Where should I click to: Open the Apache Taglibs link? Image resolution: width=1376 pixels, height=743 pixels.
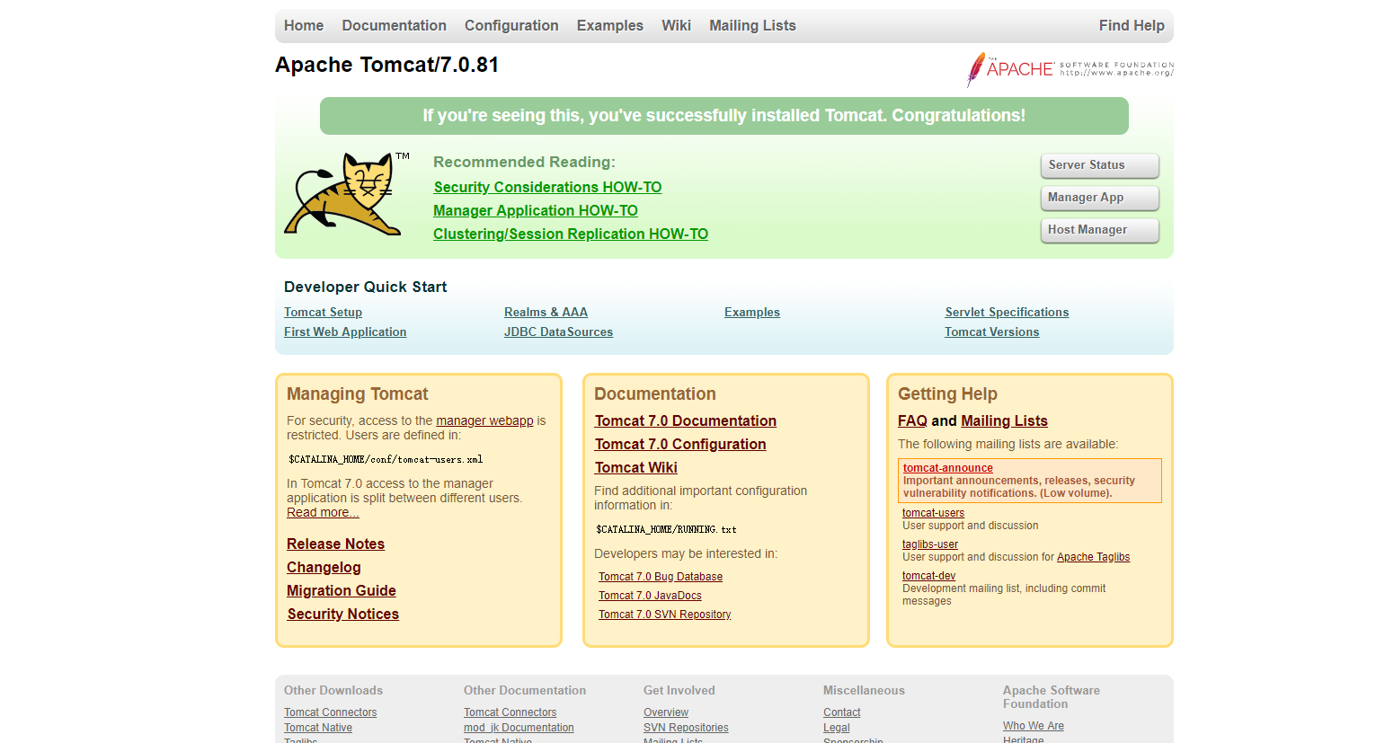[1093, 557]
